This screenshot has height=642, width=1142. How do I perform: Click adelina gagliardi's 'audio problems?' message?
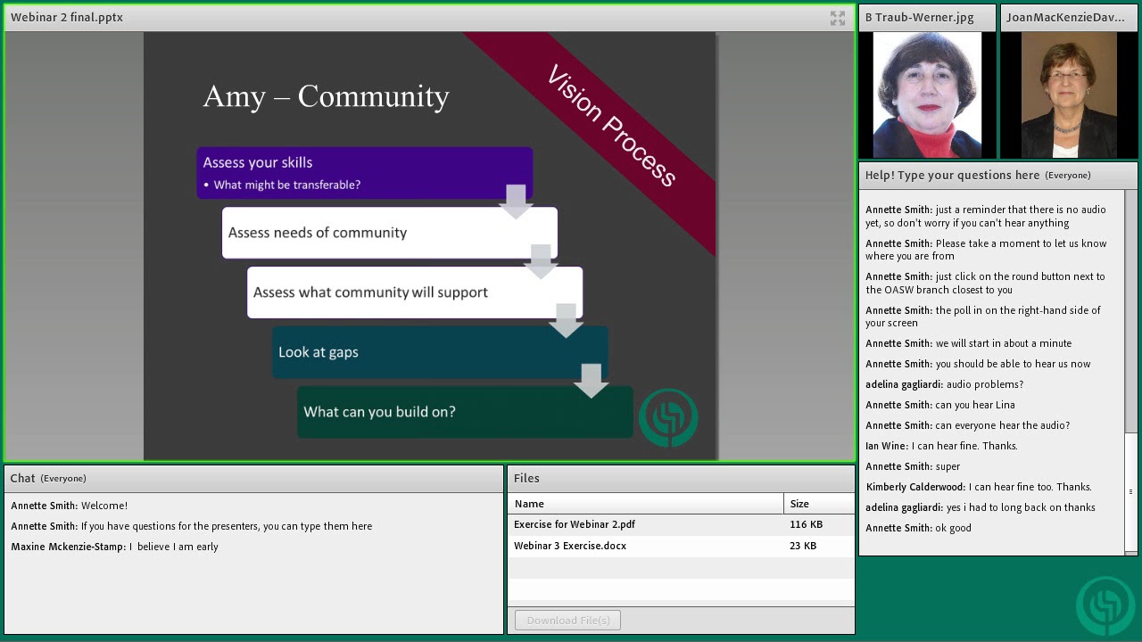click(x=944, y=384)
